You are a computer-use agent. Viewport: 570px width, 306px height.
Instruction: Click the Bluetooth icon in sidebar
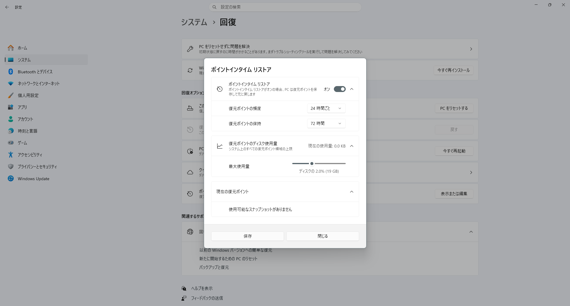pyautogui.click(x=11, y=72)
